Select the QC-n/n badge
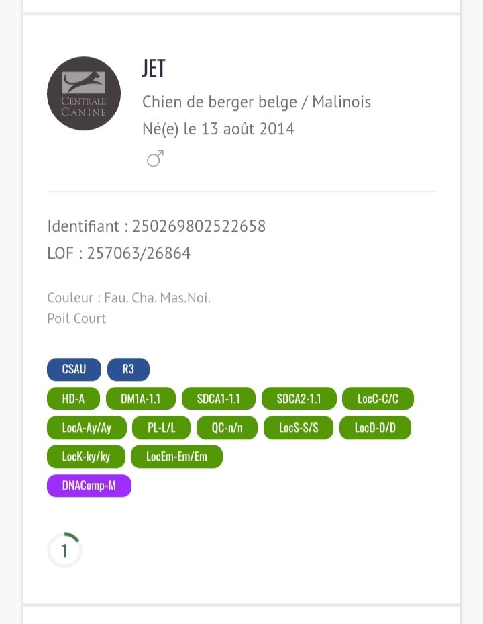 [227, 428]
